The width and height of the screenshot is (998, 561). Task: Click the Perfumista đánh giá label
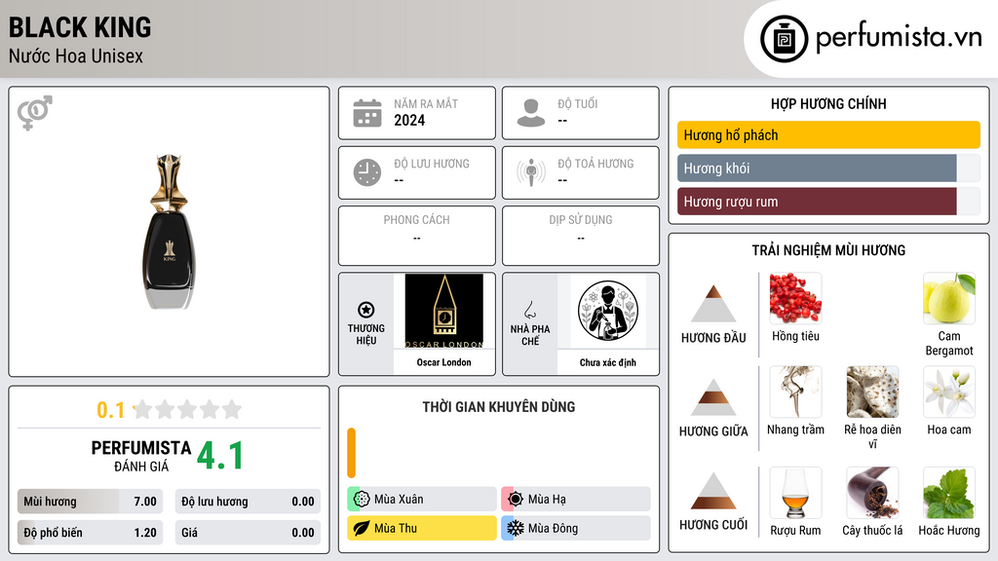(x=141, y=456)
